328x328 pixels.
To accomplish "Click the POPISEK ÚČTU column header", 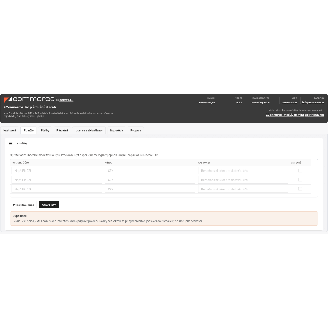I will click(x=20, y=163).
